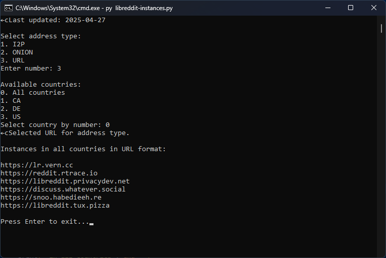Click the 'Press Enter to exit...' prompt

[45, 222]
